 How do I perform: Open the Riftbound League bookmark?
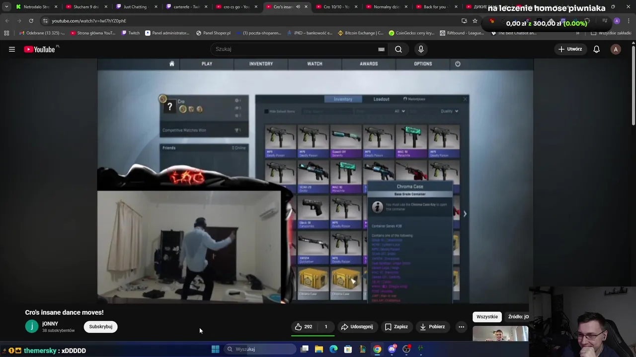pyautogui.click(x=462, y=33)
